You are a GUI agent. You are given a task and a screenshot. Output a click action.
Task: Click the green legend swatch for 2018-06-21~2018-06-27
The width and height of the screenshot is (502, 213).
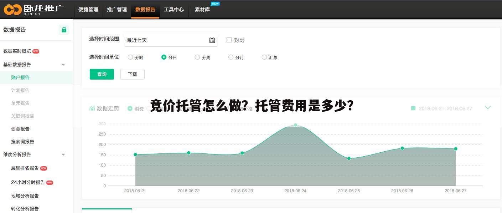click(414, 108)
